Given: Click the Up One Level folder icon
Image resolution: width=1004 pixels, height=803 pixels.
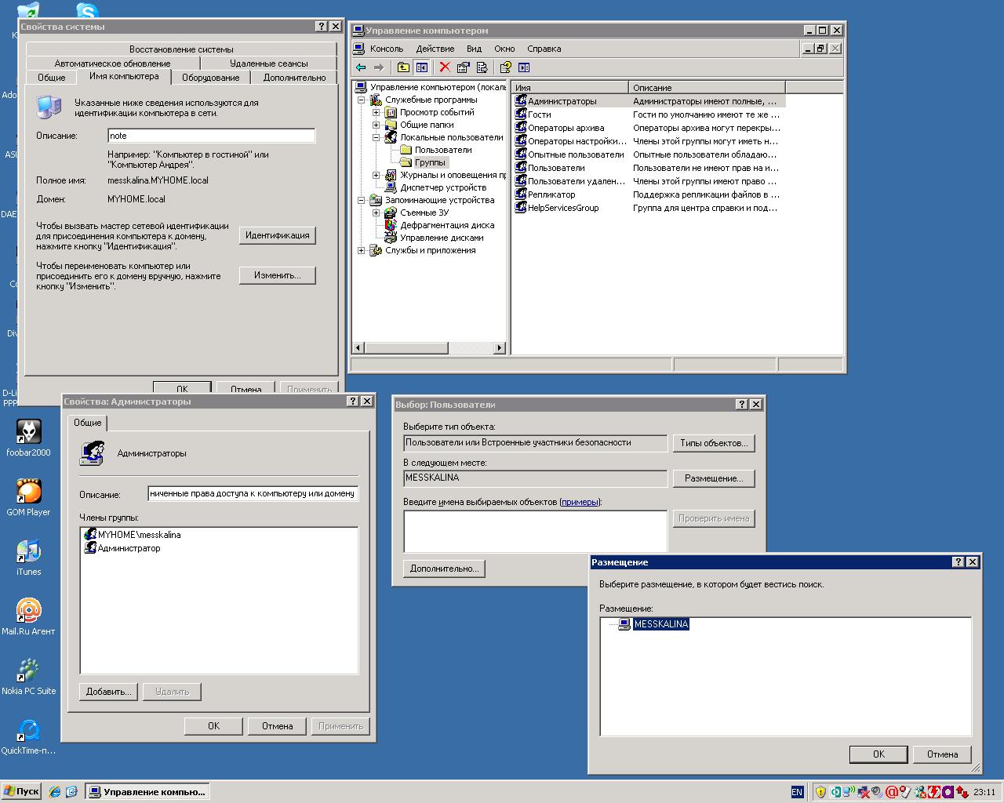Looking at the screenshot, I should pos(403,67).
